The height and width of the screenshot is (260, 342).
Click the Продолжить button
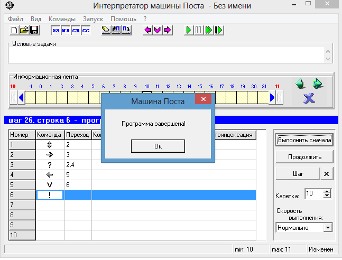[304, 157]
